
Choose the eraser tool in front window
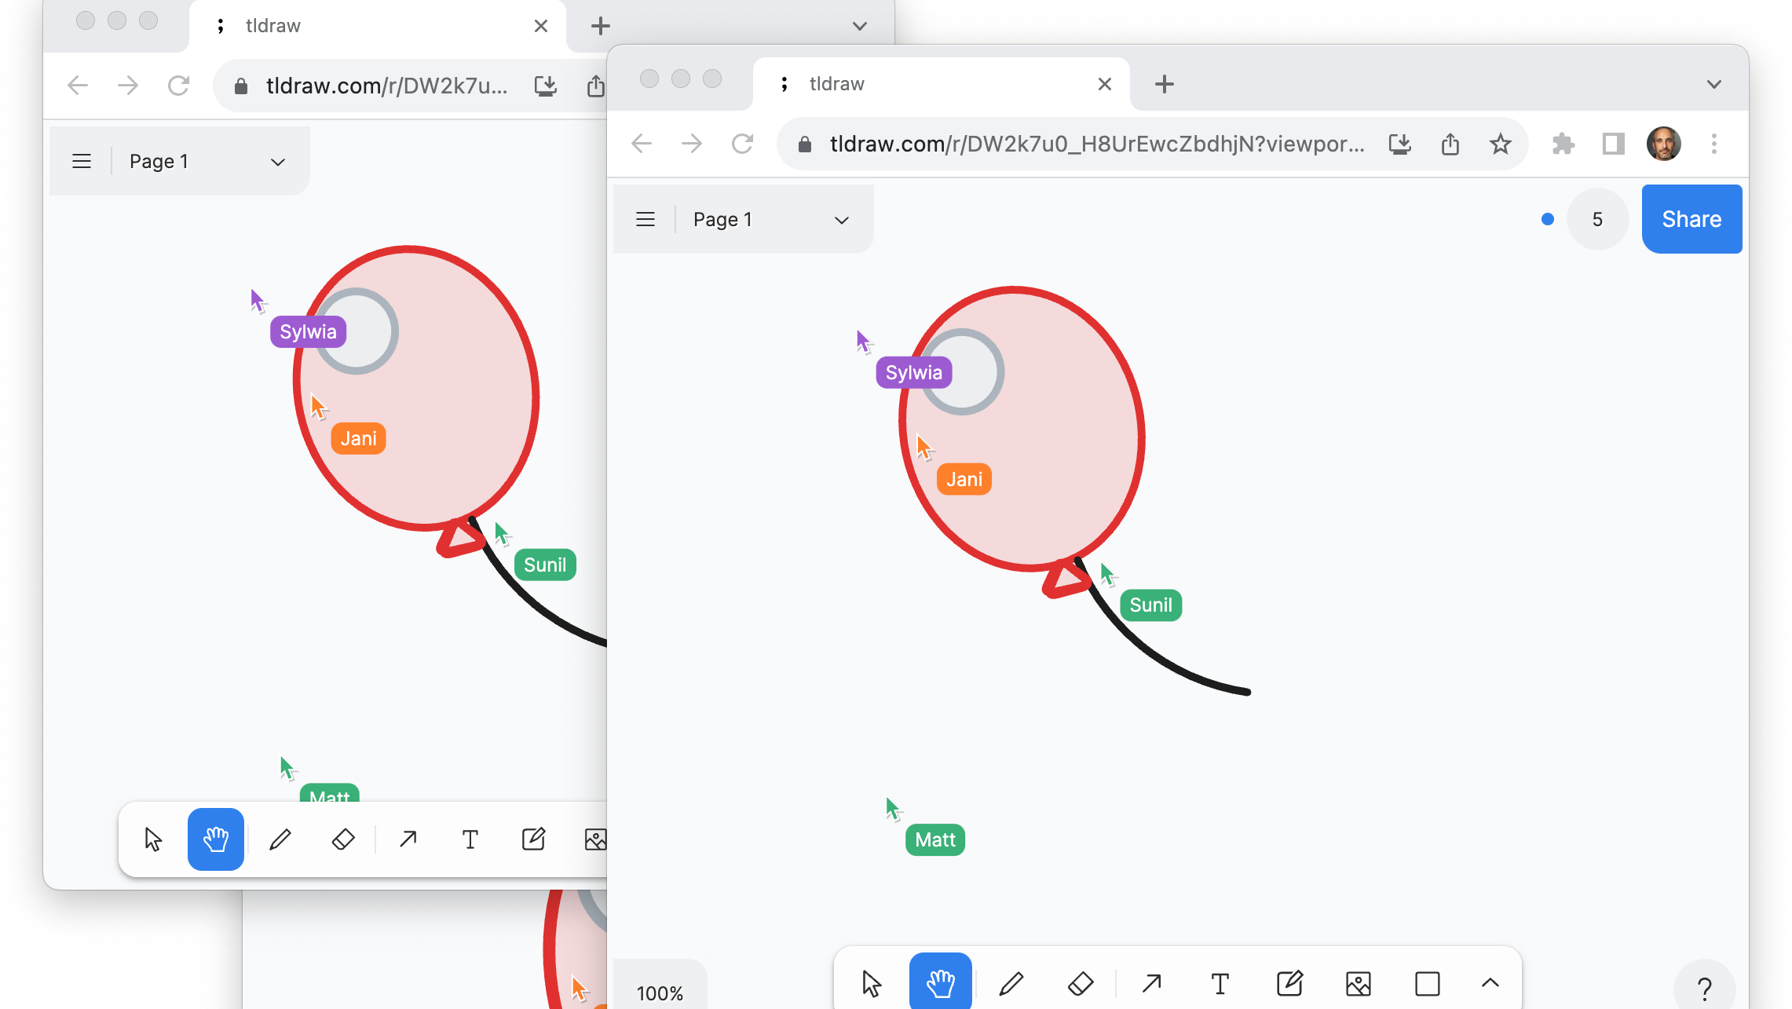click(x=1081, y=983)
